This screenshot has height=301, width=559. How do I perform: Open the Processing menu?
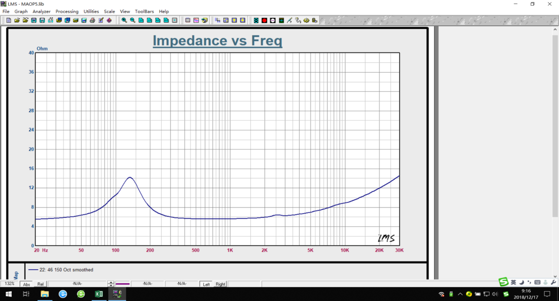(x=67, y=11)
